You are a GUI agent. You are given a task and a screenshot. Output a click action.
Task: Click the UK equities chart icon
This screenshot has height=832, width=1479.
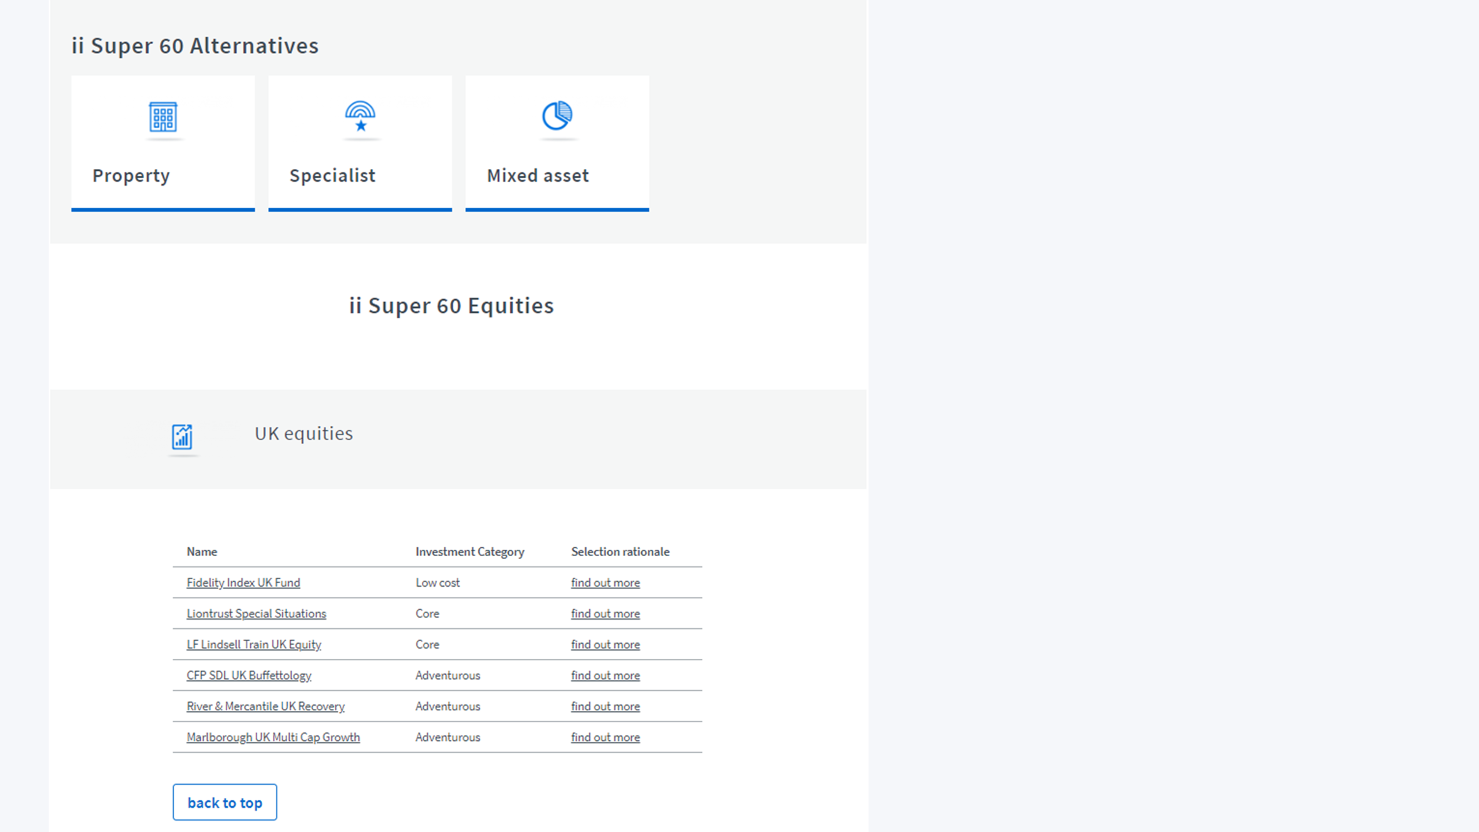tap(182, 436)
